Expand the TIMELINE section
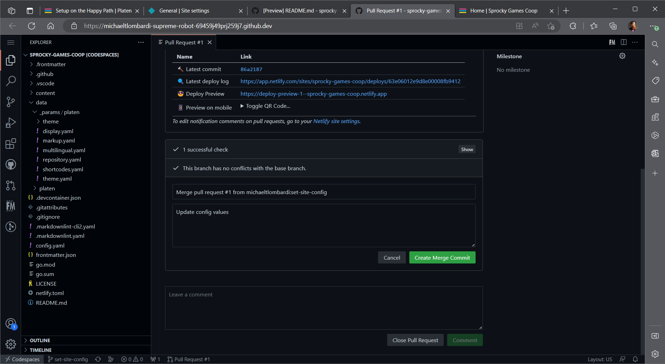Image resolution: width=665 pixels, height=364 pixels. 41,350
